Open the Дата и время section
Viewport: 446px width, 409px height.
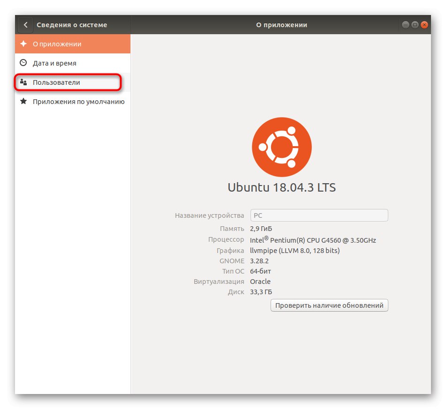pos(73,63)
